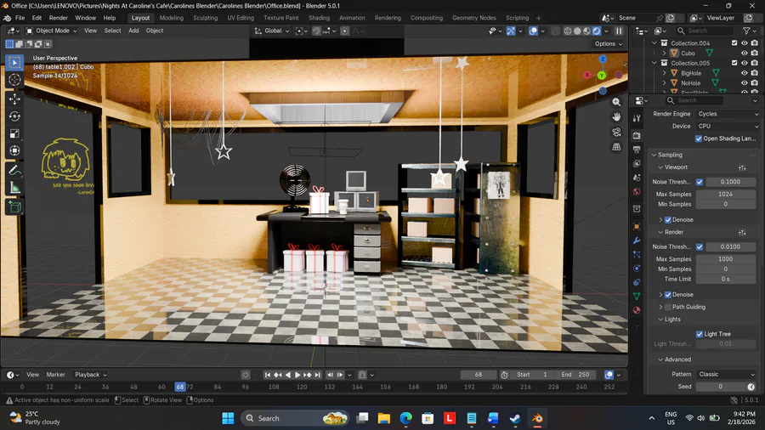
Task: Collapse the Sampling panel
Action: tap(670, 155)
